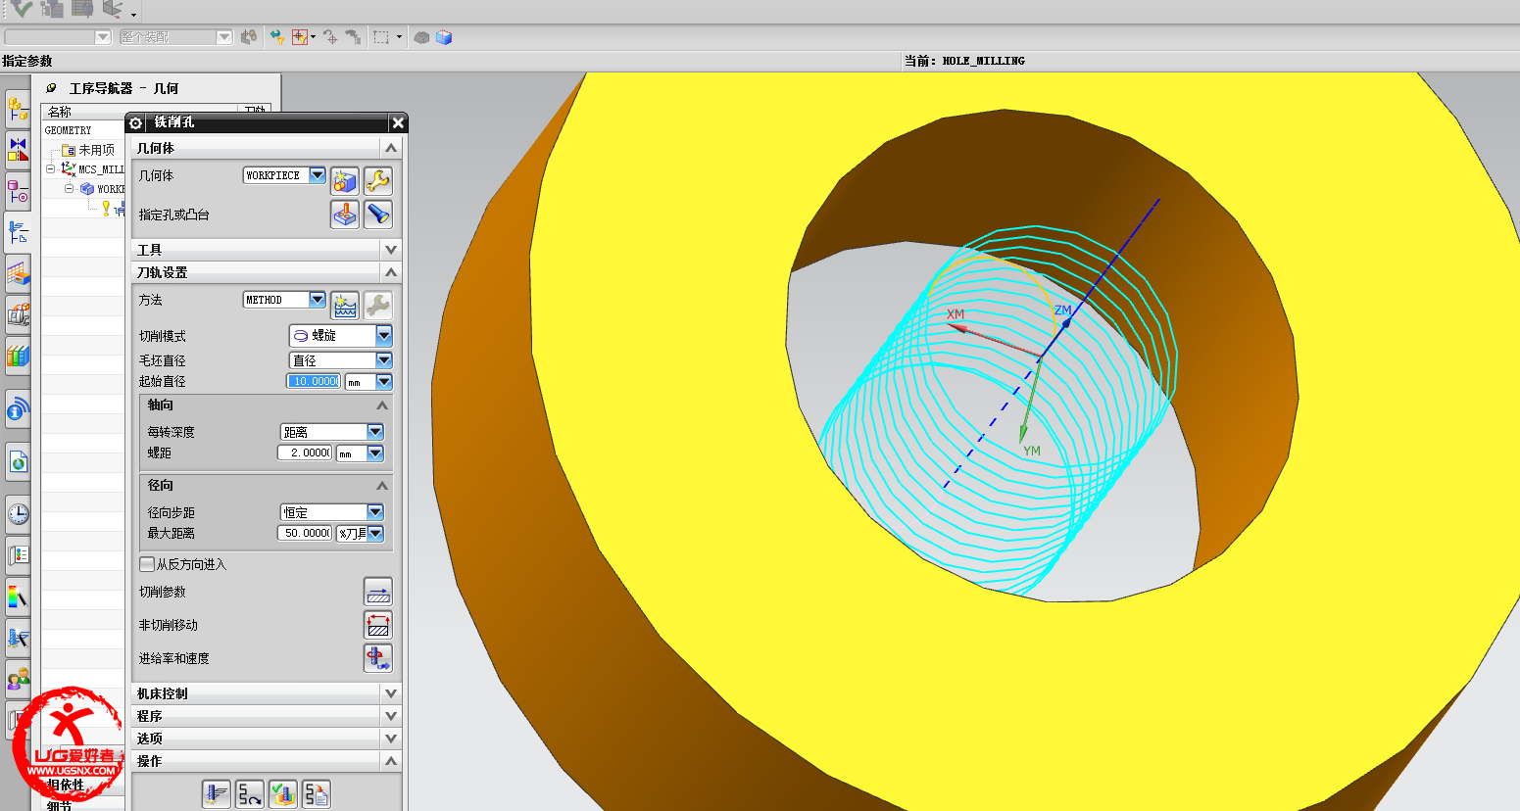
Task: Open the feeds and speeds icon
Action: click(378, 658)
